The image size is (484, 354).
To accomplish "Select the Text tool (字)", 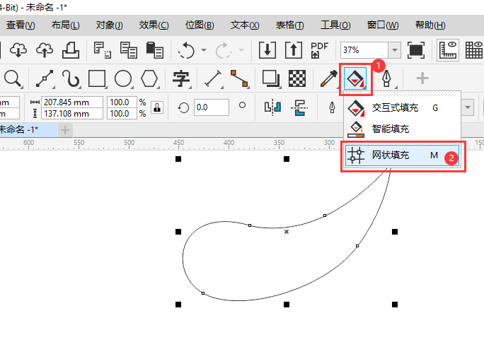I will [x=181, y=78].
